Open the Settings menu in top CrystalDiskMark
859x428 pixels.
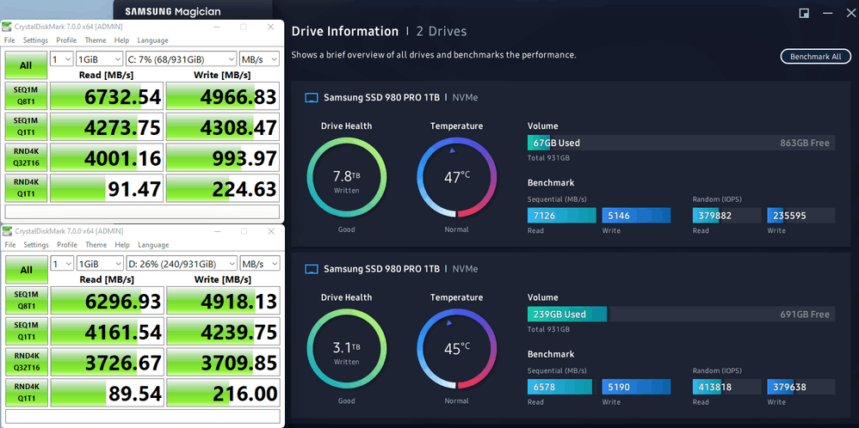[35, 40]
